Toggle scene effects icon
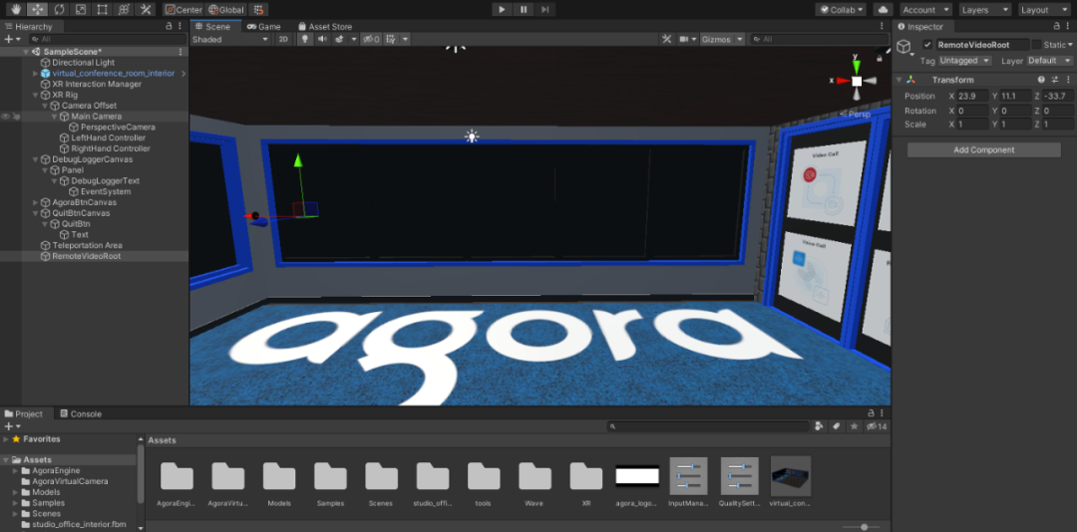The image size is (1077, 532). [x=339, y=39]
